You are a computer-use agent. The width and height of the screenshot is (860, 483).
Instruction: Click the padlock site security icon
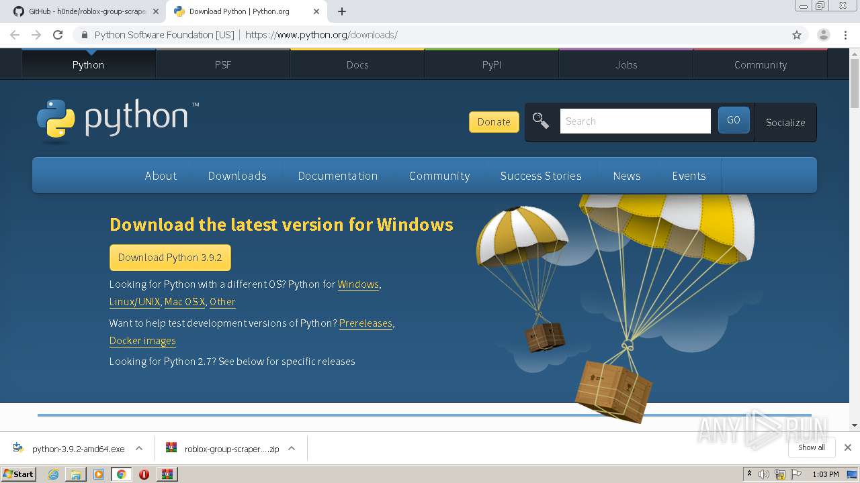coord(85,35)
